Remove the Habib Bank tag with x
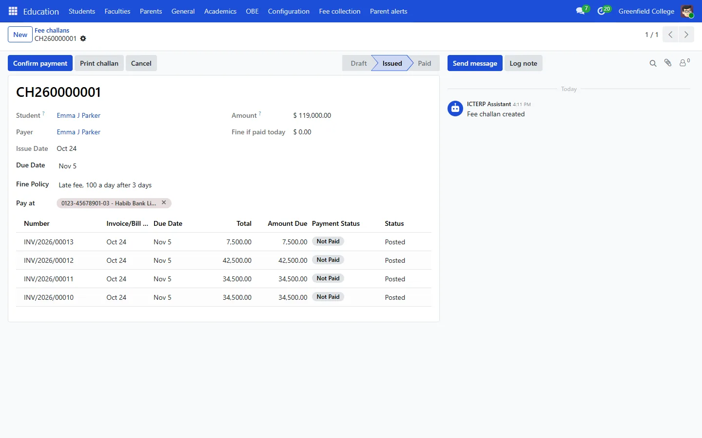The image size is (702, 438). [x=164, y=202]
